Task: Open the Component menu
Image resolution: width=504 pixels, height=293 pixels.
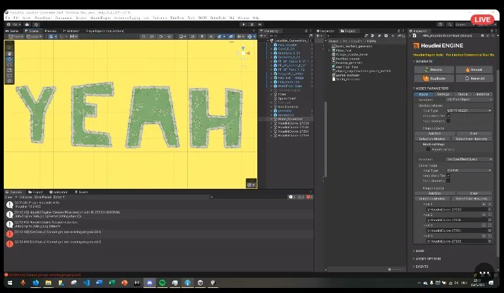Action: (63, 18)
